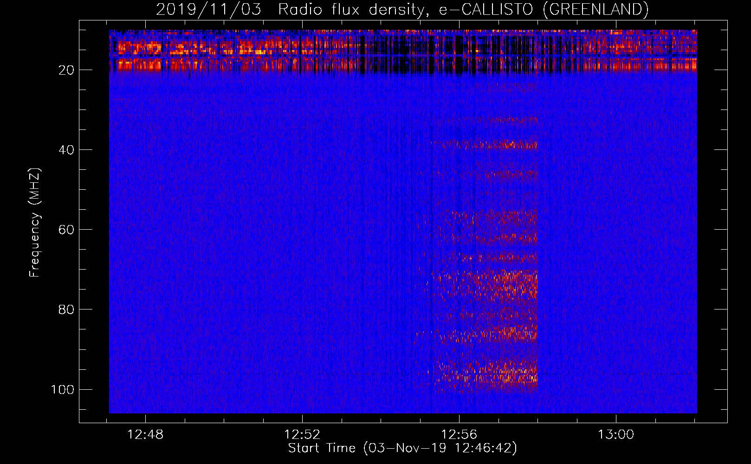Click the 13:00 time tick label
This screenshot has width=751, height=464.
coord(615,435)
